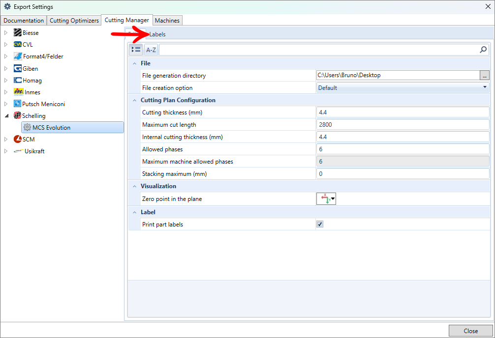The width and height of the screenshot is (495, 338).
Task: Expand the SCM tree node
Action: click(6, 139)
